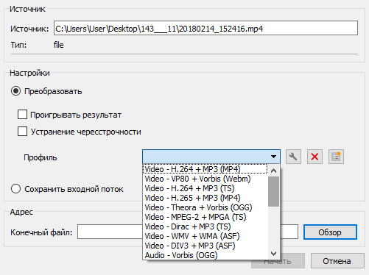Viewport: 369px width, 275px height.
Task: Collapse the Профиль dropdown combo box
Action: (x=211, y=157)
